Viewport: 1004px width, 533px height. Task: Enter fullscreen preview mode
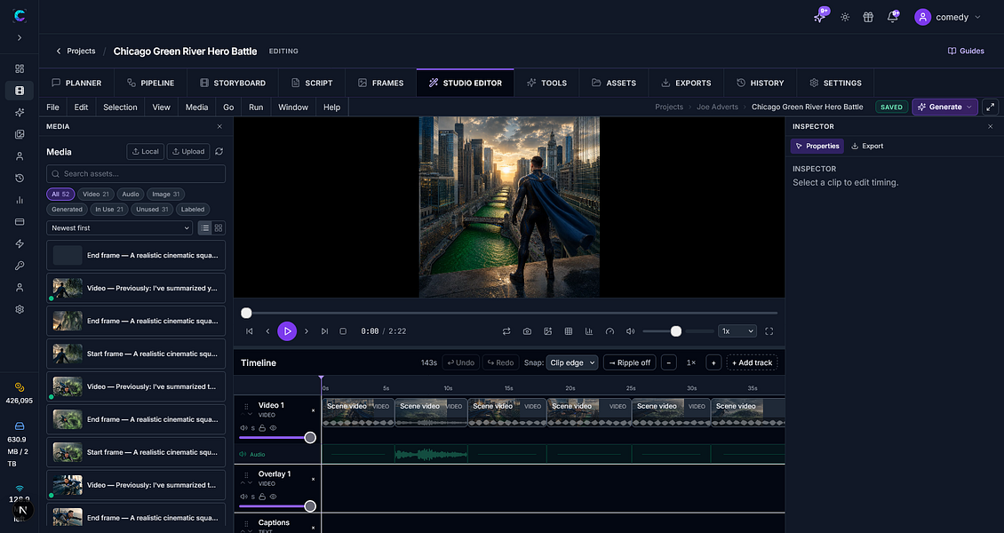click(x=769, y=331)
